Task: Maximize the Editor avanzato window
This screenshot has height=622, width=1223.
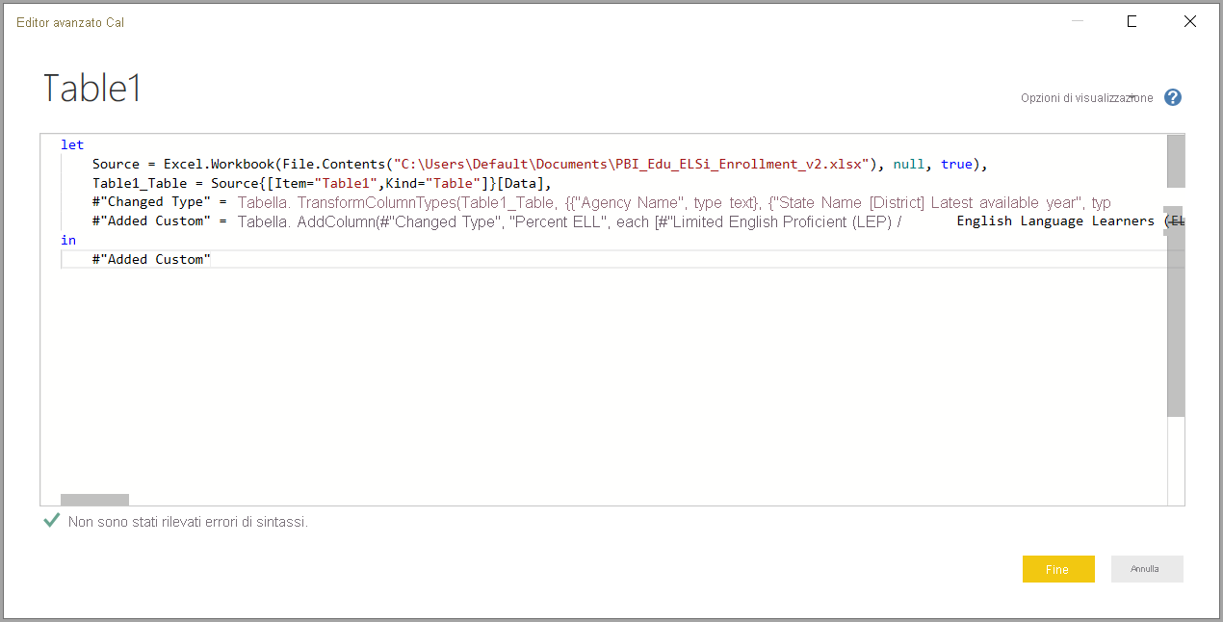Action: point(1132,21)
